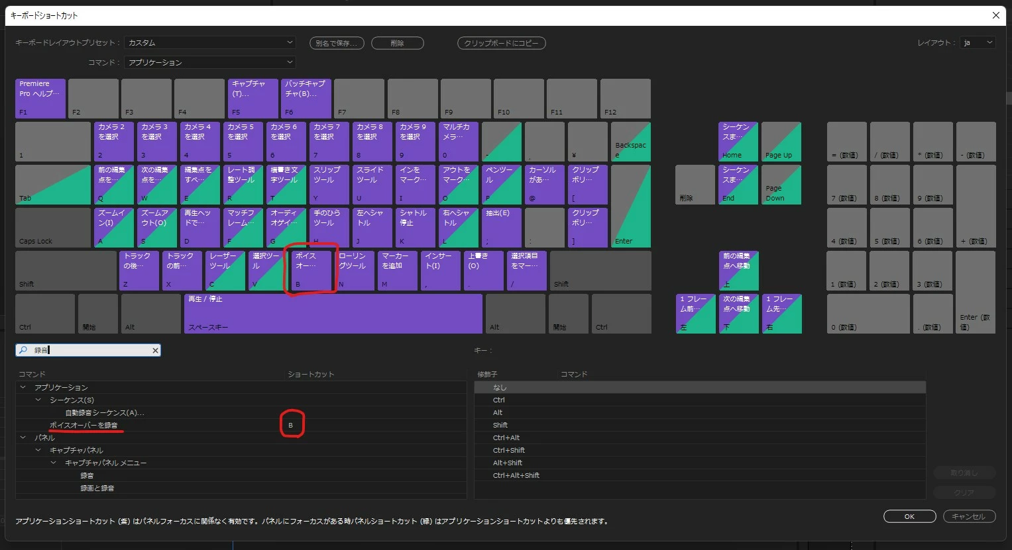Click the Caps Lock key
The height and width of the screenshot is (550, 1012).
[x=53, y=228]
